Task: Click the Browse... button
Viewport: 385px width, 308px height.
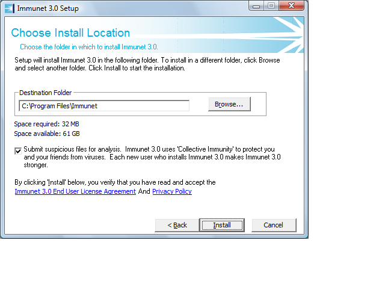Action: click(229, 104)
